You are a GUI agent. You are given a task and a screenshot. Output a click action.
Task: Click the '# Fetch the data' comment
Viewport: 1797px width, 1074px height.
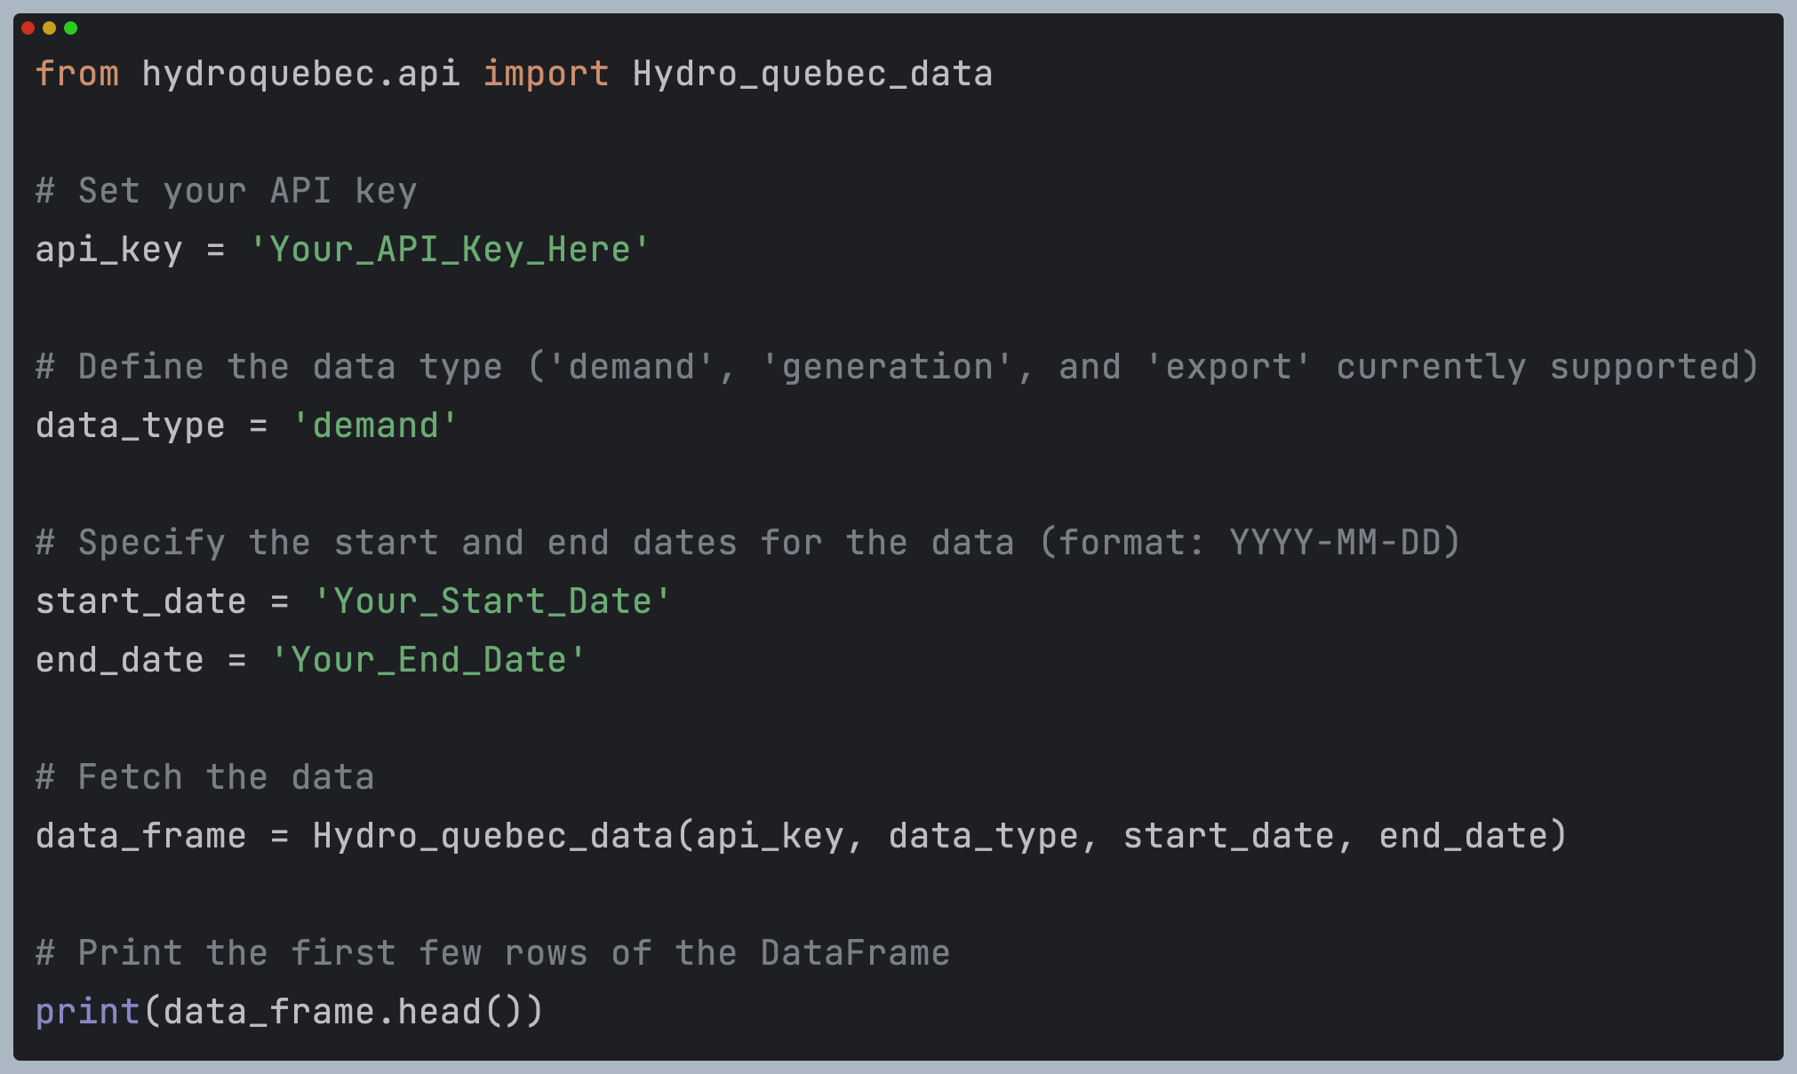click(x=205, y=777)
